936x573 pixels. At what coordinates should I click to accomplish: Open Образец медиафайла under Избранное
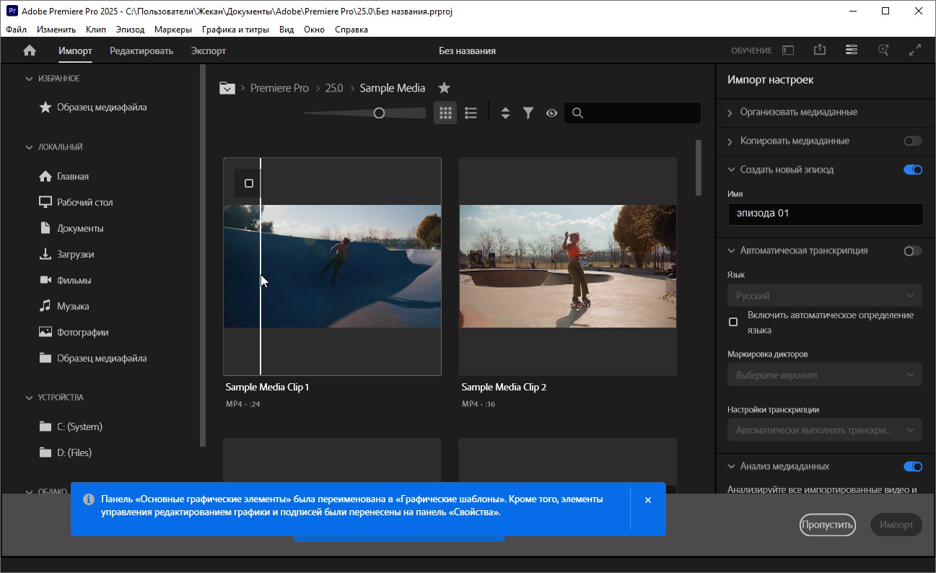(x=102, y=107)
